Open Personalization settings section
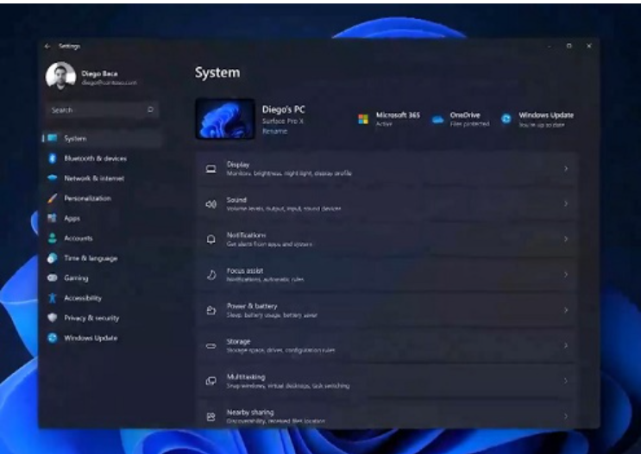The width and height of the screenshot is (641, 454). (x=102, y=198)
